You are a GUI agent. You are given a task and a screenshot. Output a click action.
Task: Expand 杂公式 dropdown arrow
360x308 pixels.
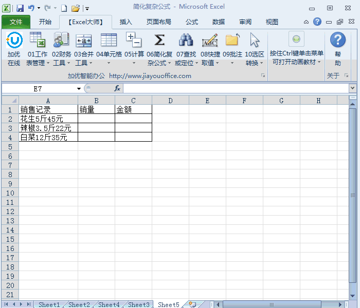(169, 63)
